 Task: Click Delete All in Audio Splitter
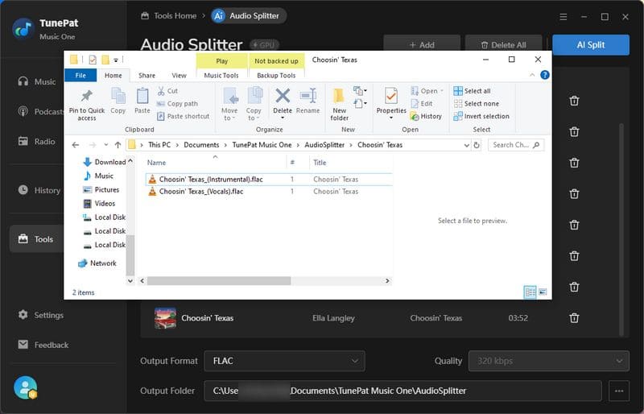pos(504,45)
